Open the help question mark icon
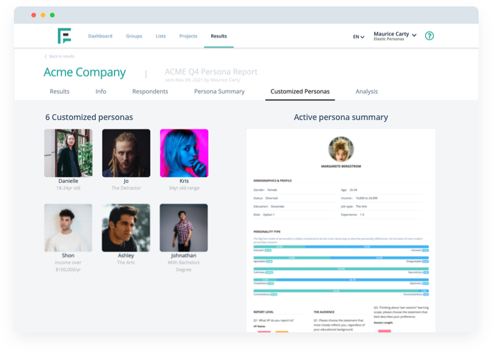This screenshot has width=492, height=352. pyautogui.click(x=429, y=36)
